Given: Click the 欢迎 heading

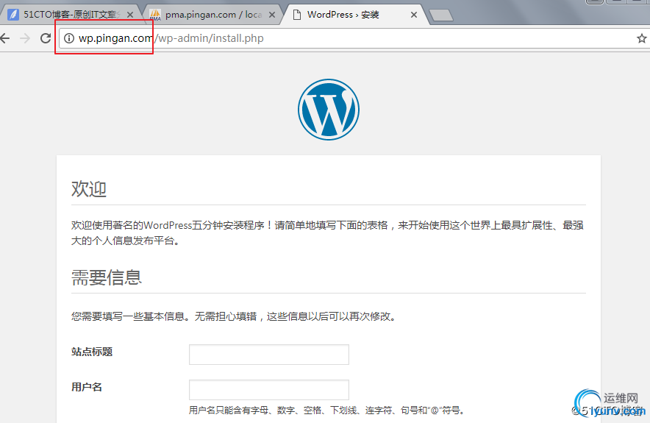Looking at the screenshot, I should 89,189.
